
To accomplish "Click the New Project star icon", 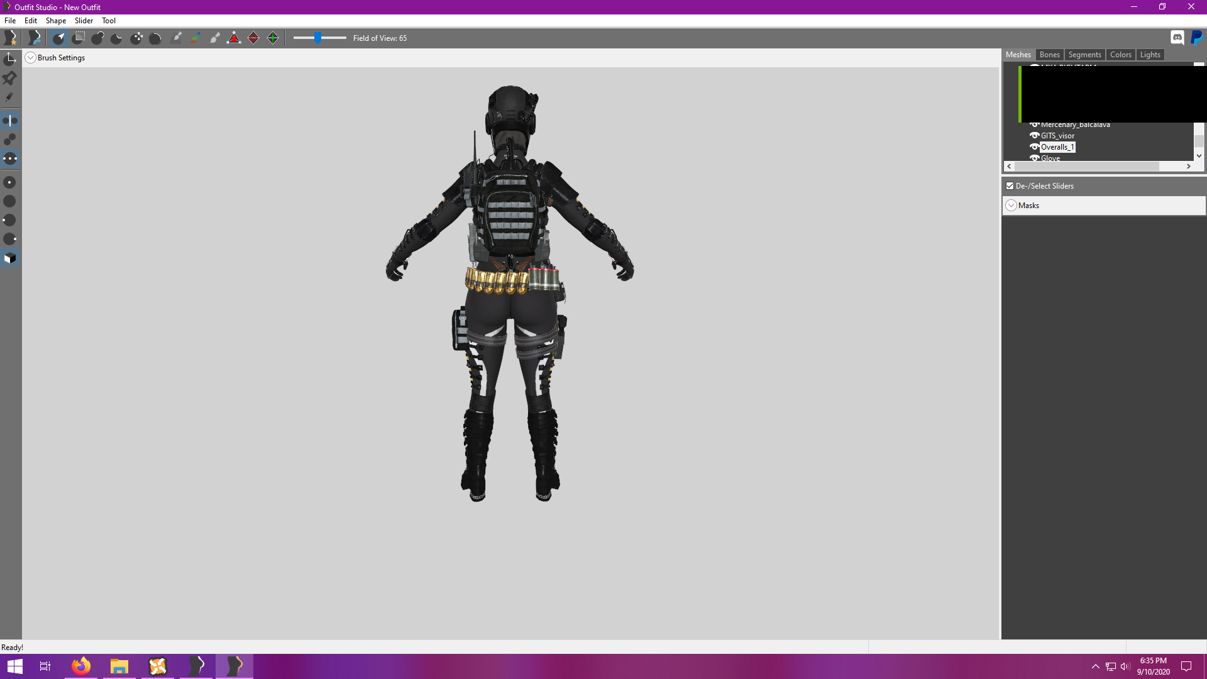I will pos(11,38).
